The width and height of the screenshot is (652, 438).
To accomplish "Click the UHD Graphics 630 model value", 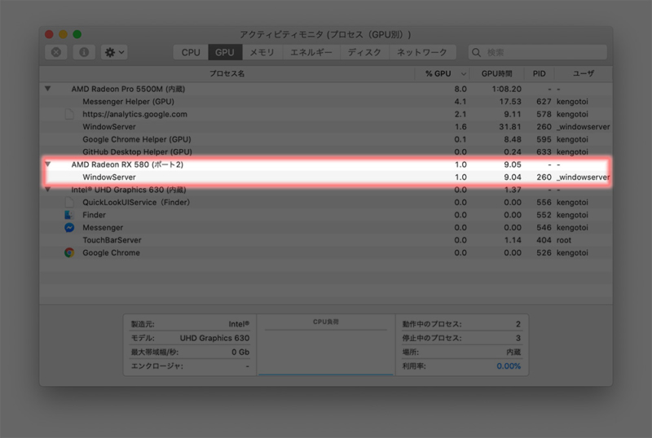I will click(x=214, y=338).
